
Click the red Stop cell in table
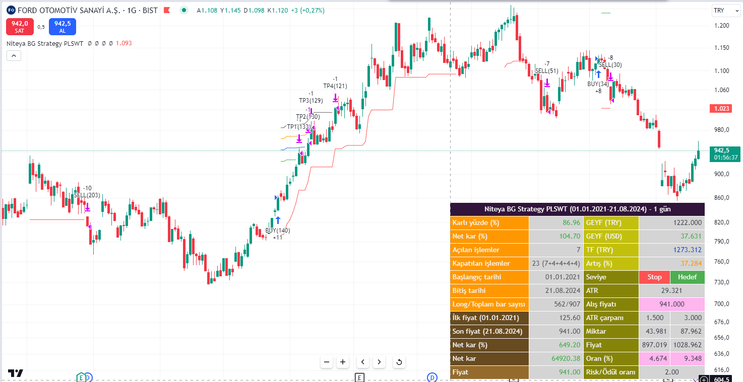[654, 277]
